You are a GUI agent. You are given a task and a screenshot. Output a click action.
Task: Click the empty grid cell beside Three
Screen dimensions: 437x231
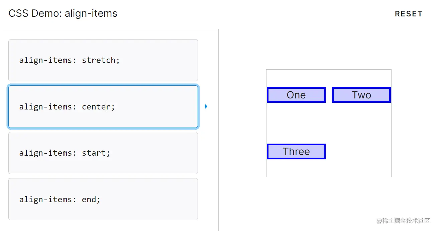coord(361,151)
